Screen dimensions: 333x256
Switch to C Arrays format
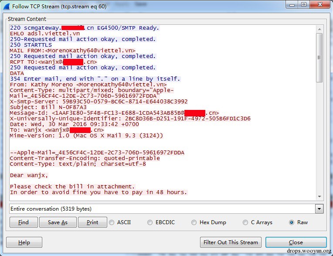click(246, 222)
